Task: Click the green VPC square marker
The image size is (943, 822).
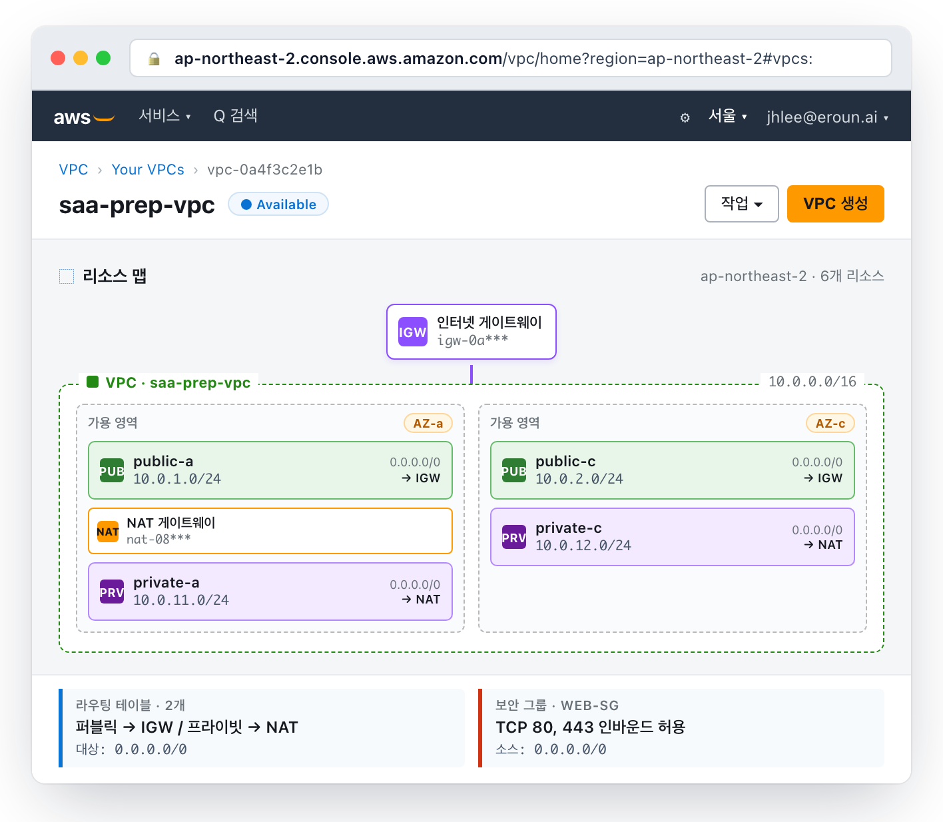Action: click(93, 382)
